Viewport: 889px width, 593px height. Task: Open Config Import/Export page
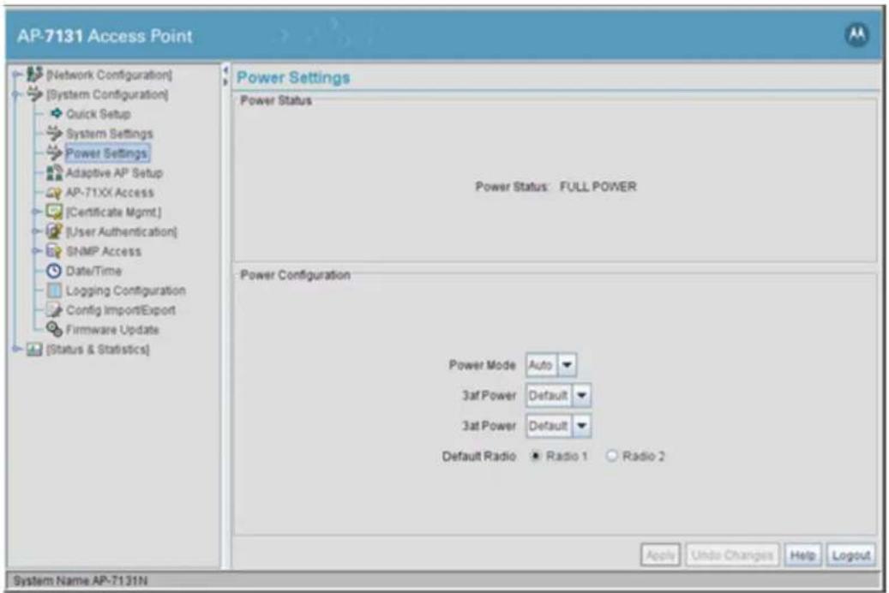(x=120, y=310)
